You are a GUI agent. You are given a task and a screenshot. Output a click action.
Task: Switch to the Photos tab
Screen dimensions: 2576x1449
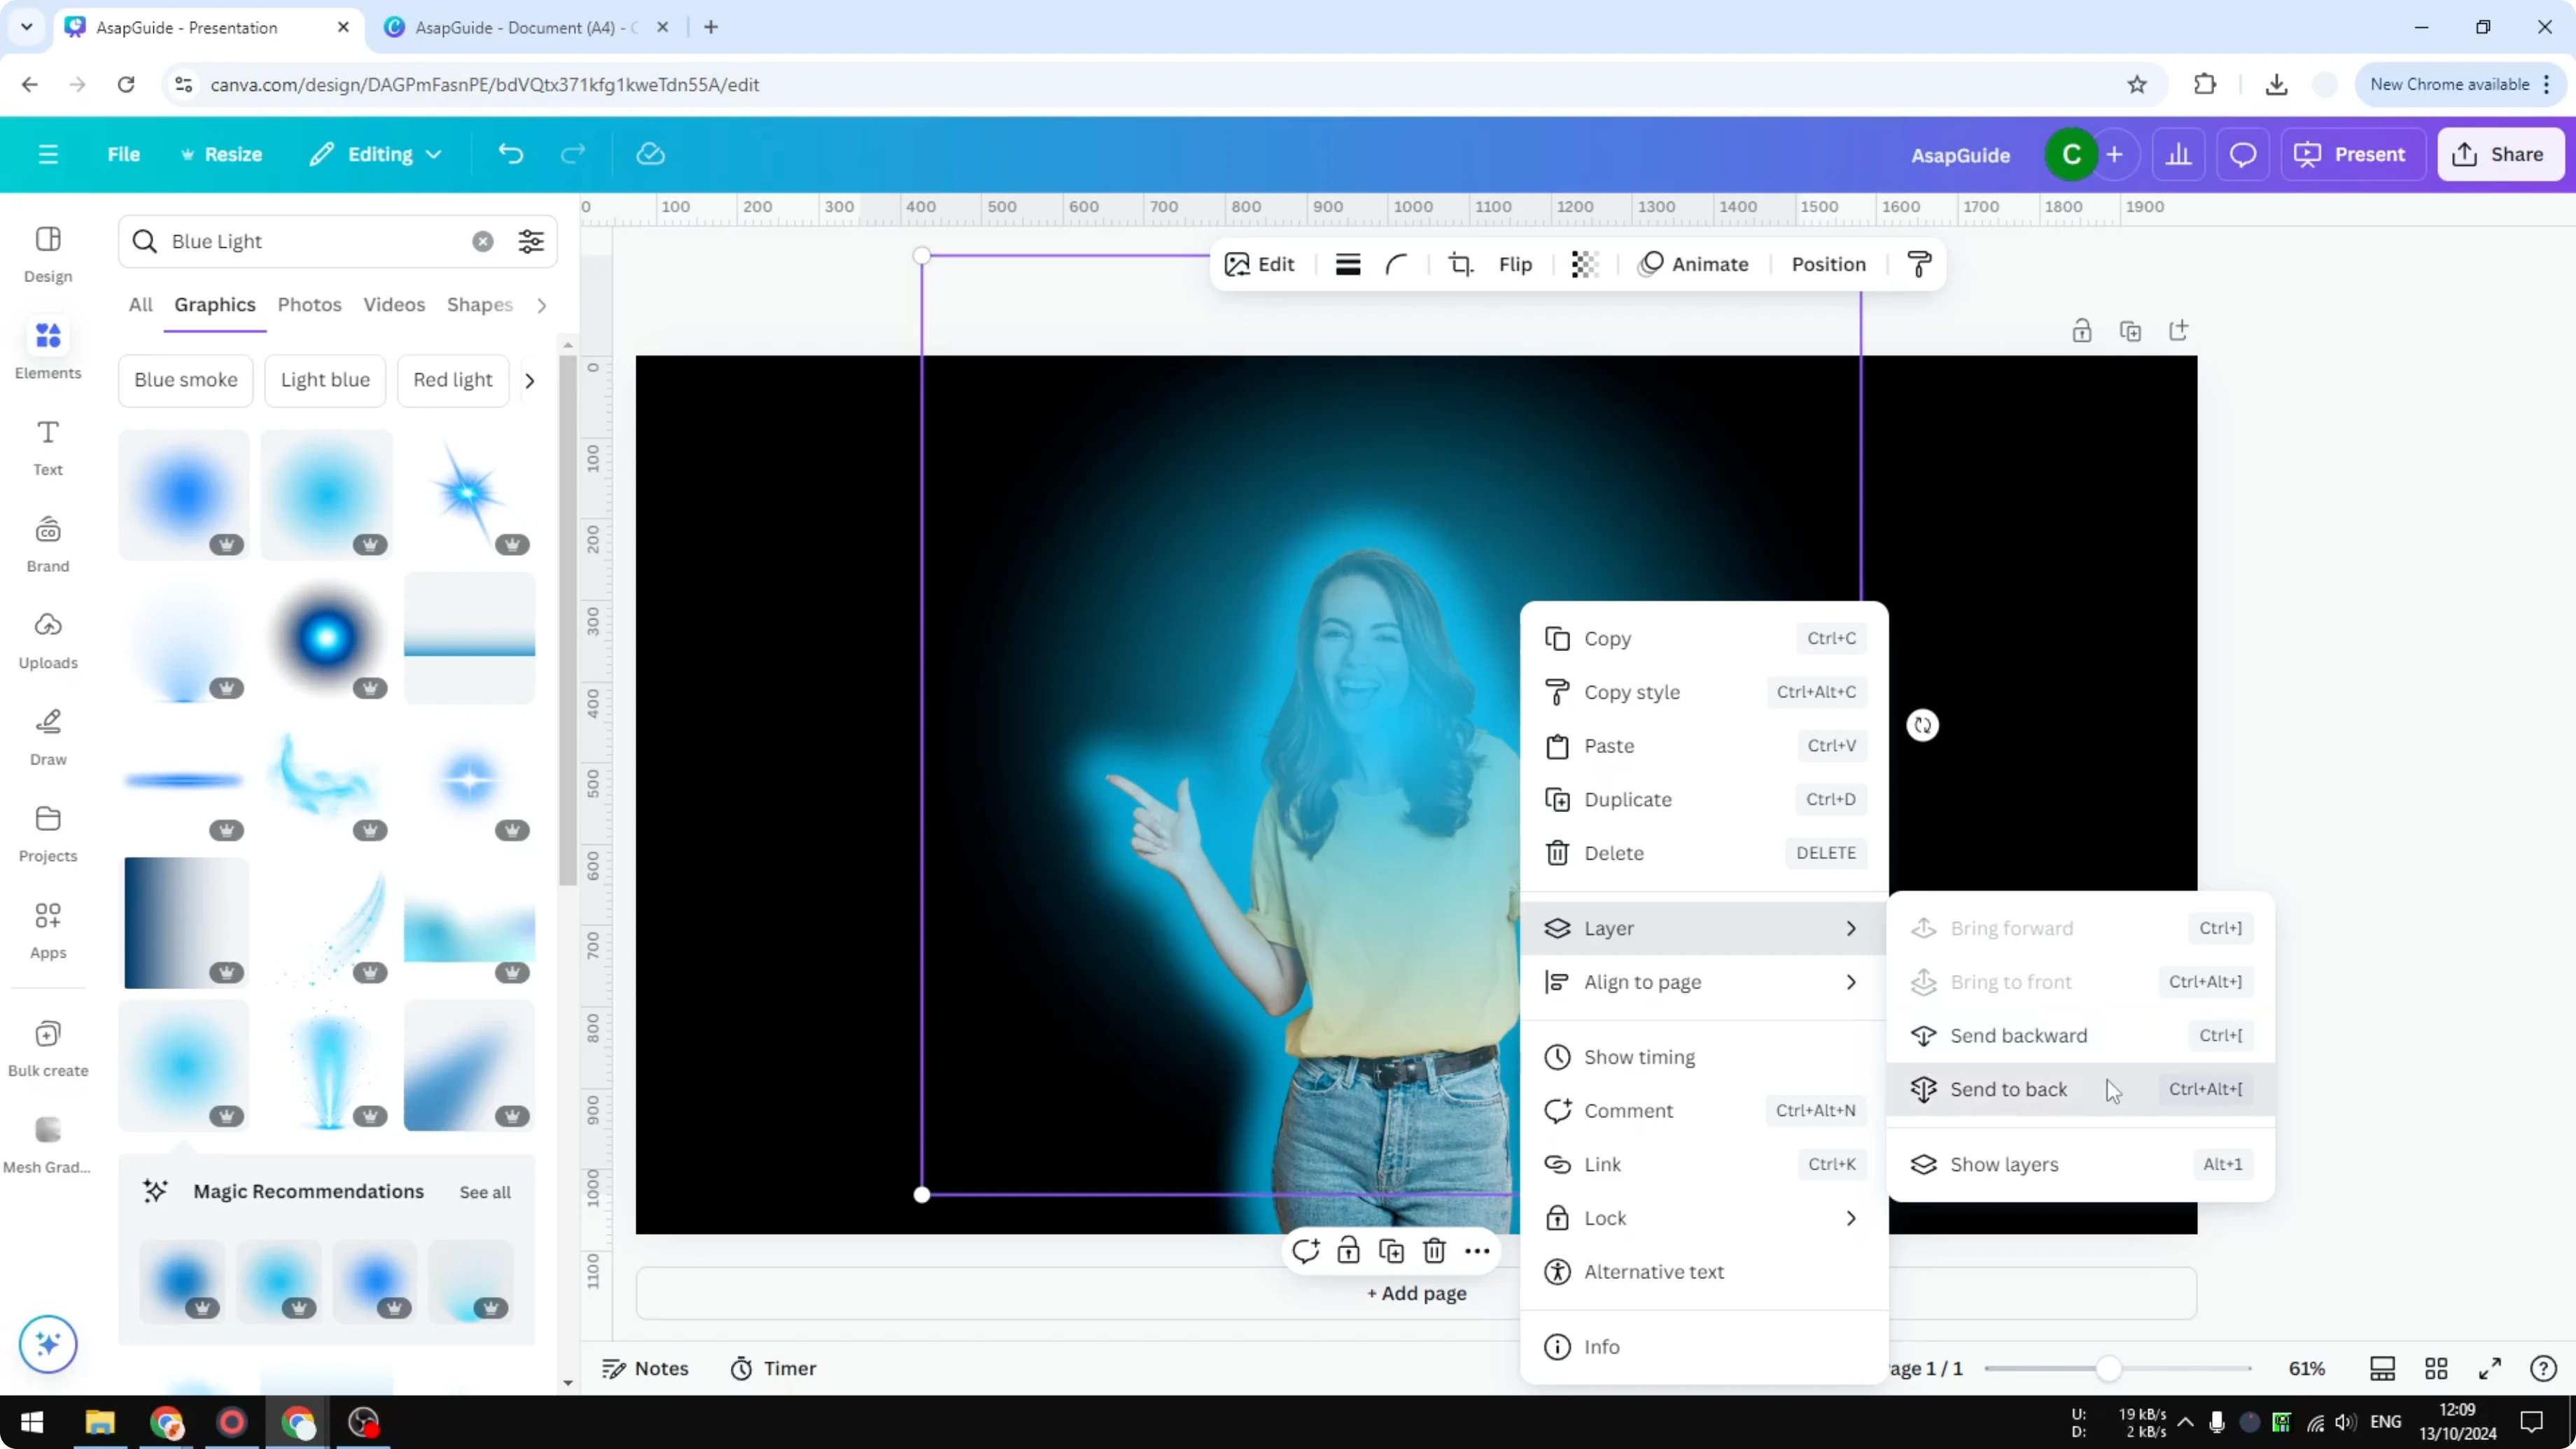coord(309,305)
